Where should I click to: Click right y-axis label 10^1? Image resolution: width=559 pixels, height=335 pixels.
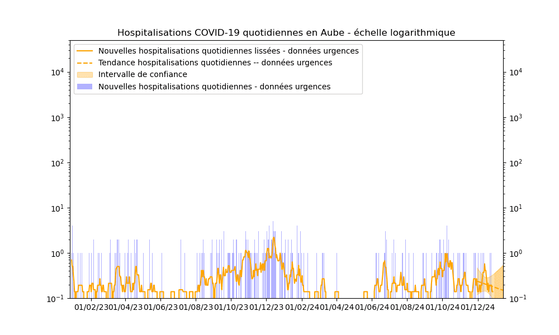[515, 208]
